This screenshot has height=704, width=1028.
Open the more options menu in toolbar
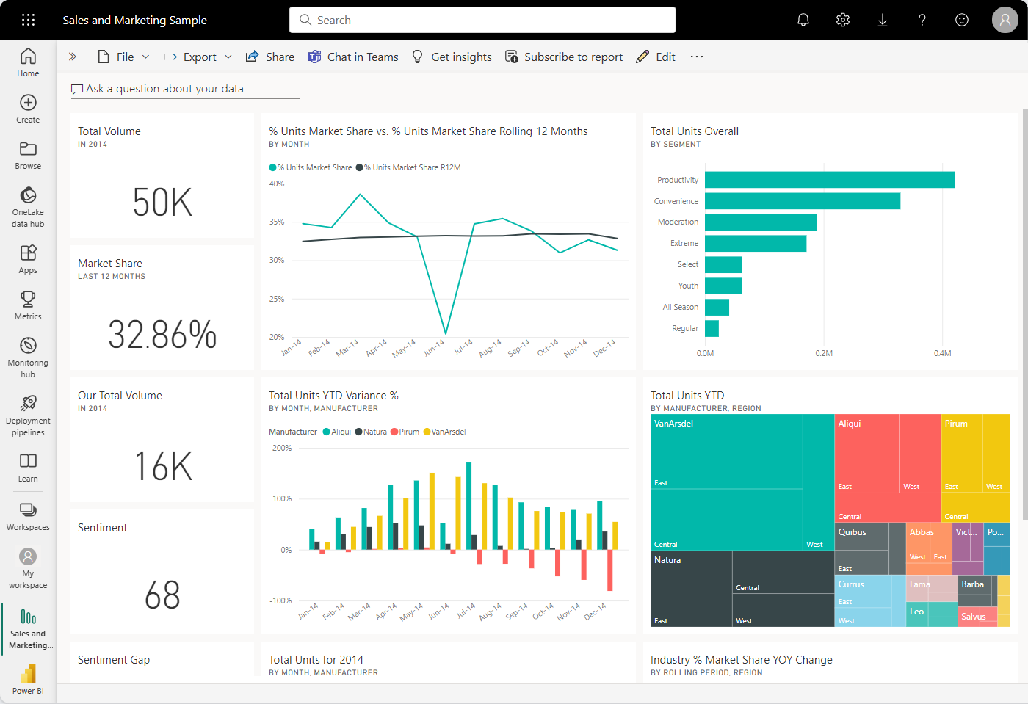tap(696, 57)
